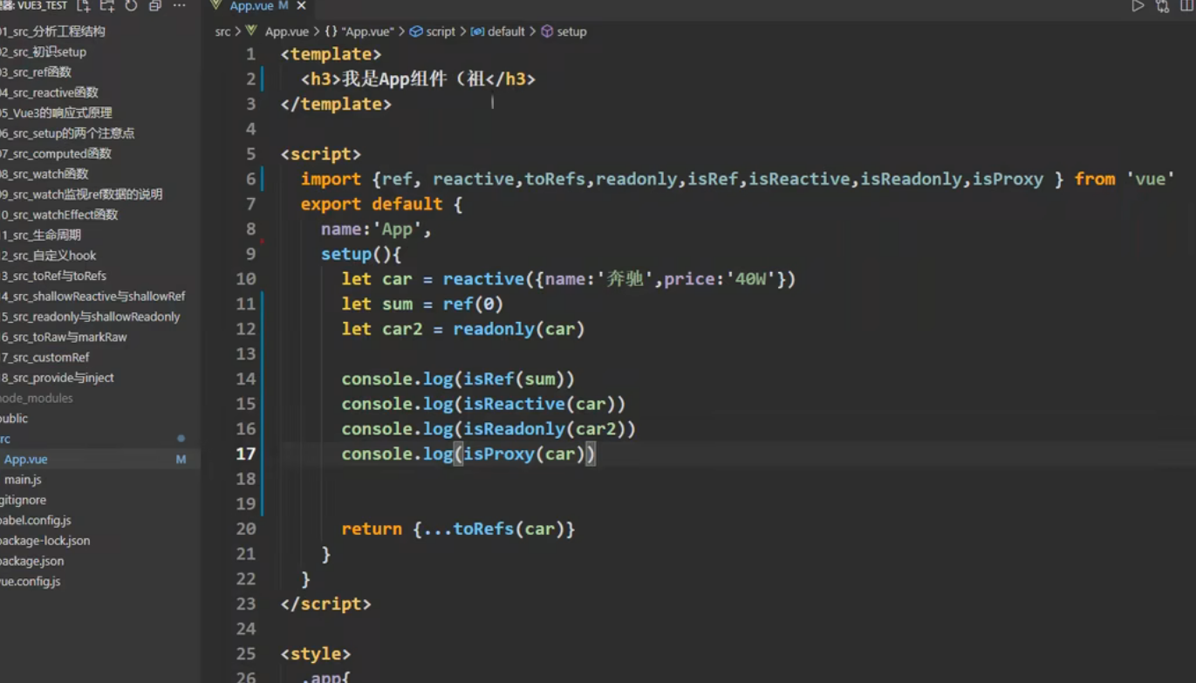Close the App.vue editor tab
Viewport: 1196px width, 683px height.
tap(301, 6)
